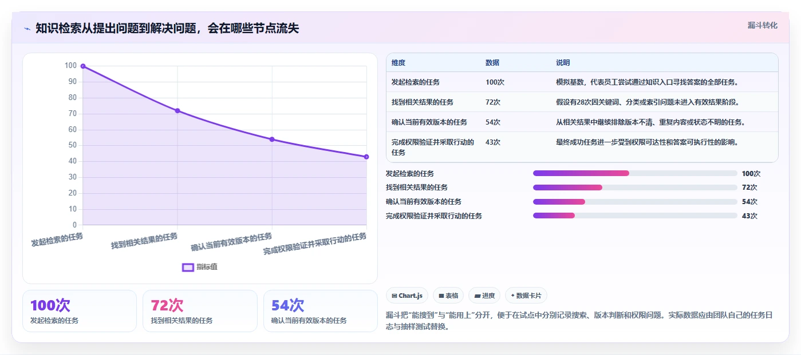Click the page title 知识检索从提出问题到解决问题
Screen dimensions: 801x355
167,29
